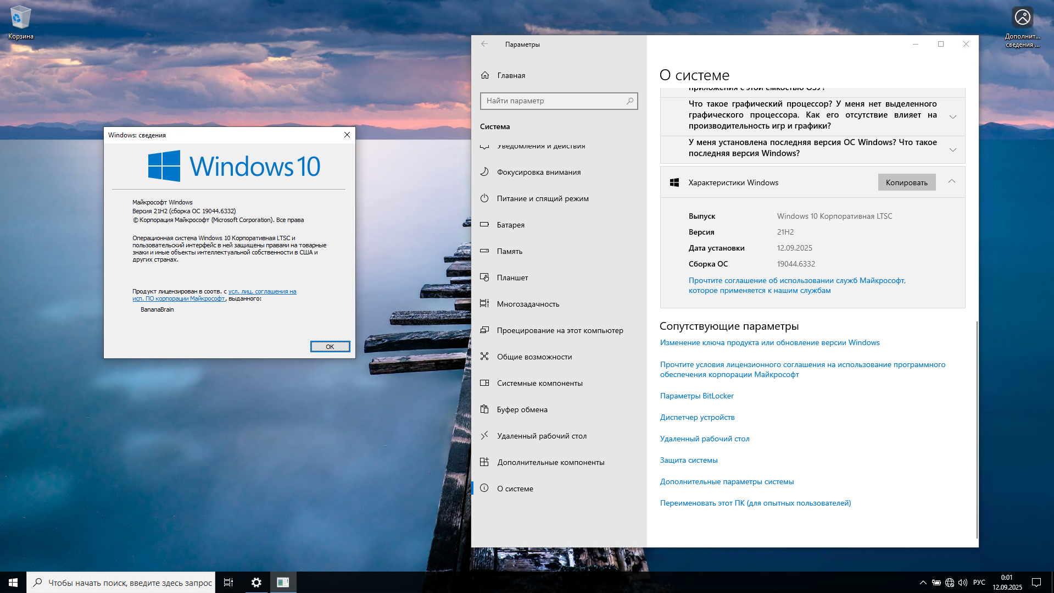Open Удаленный рабочий стол in sidebar
Viewport: 1054px width, 593px height.
click(x=559, y=436)
